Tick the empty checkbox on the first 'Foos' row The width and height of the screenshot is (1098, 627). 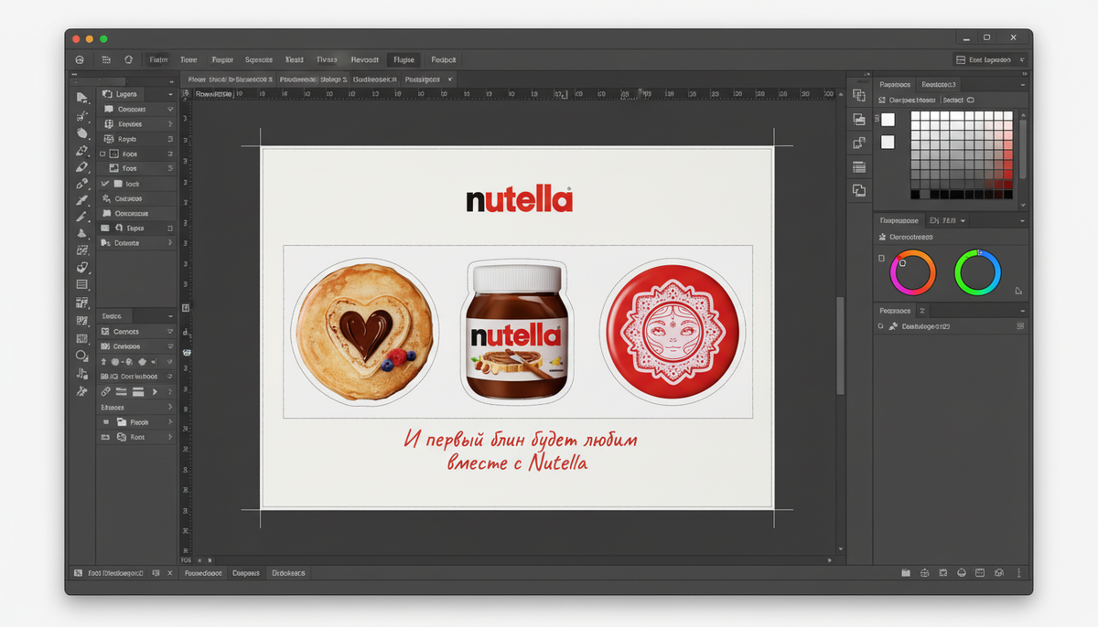click(x=102, y=154)
